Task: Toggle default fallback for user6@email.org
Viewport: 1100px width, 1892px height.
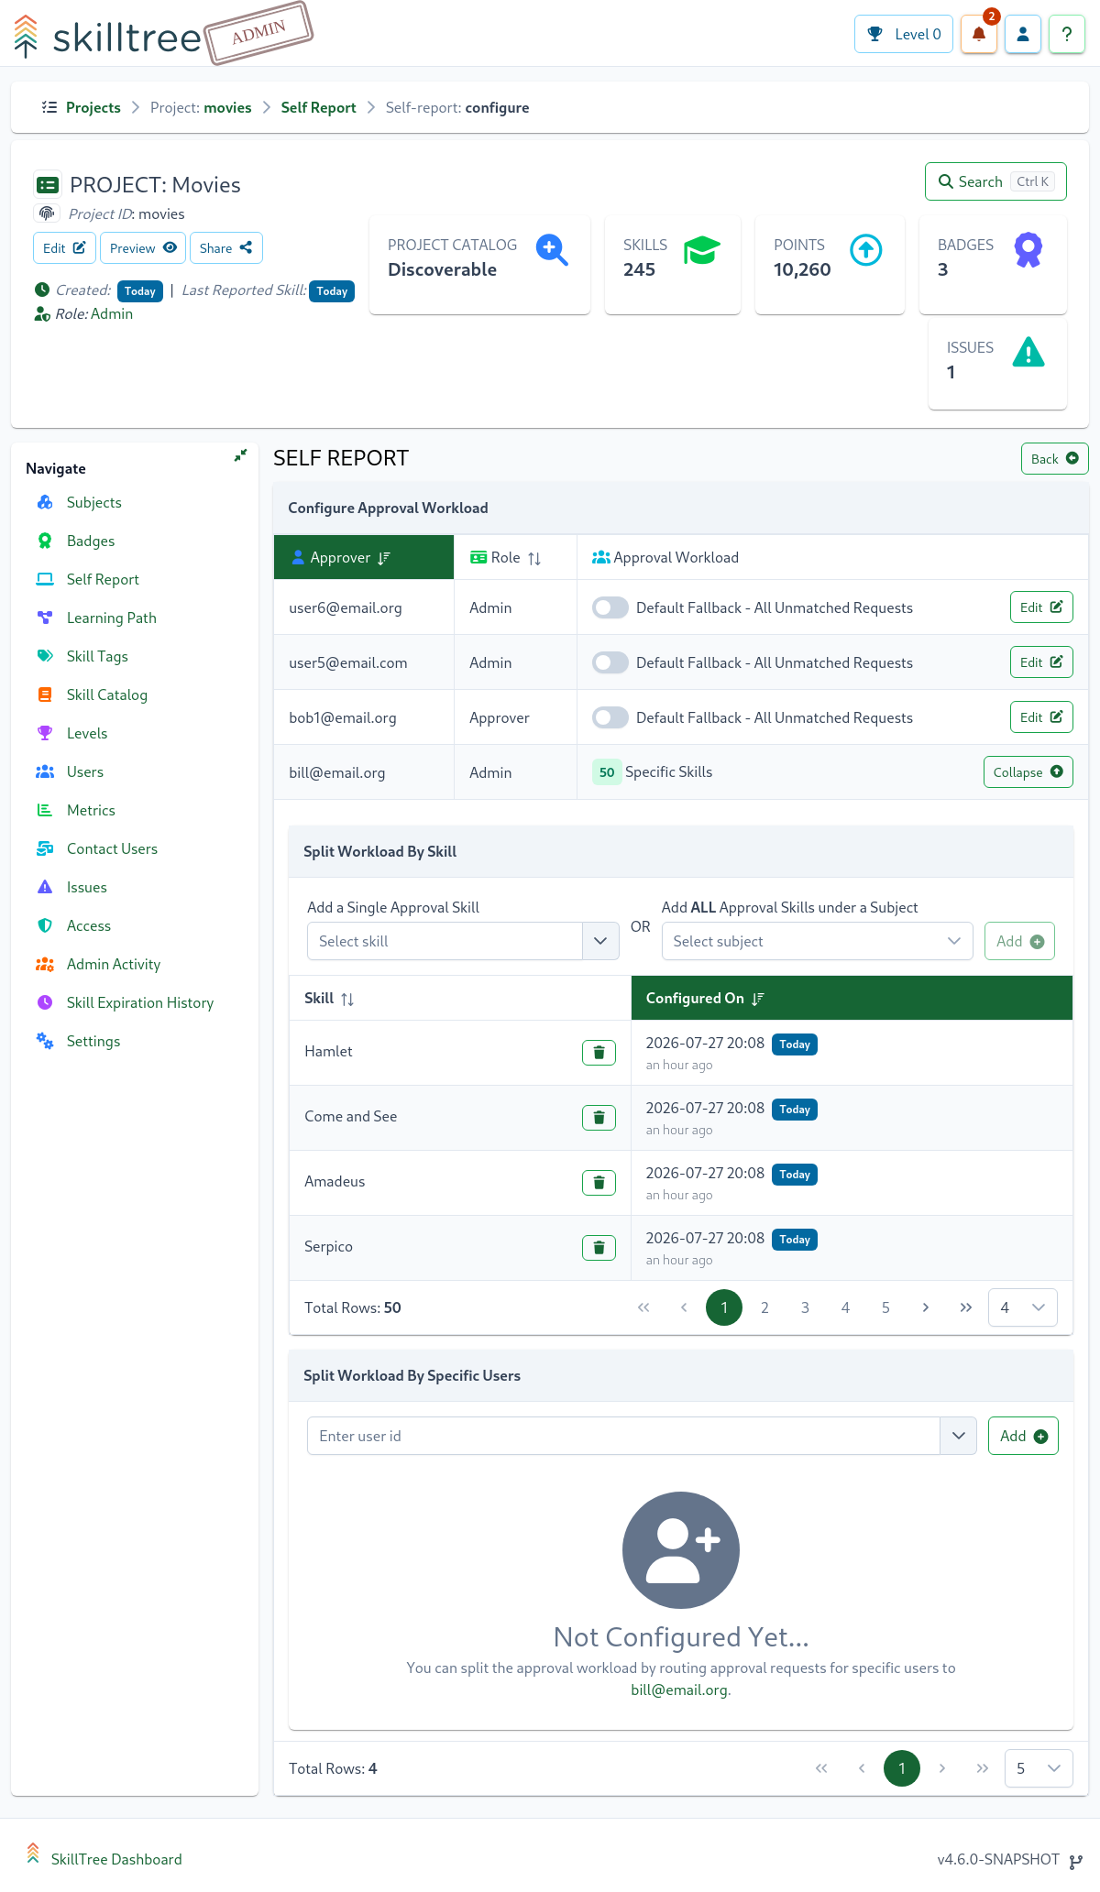Action: click(610, 607)
